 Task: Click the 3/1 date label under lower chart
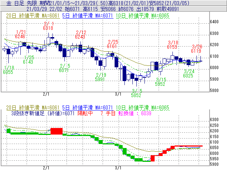pos(118,168)
